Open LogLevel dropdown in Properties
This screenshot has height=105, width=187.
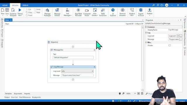pyautogui.click(x=178, y=36)
